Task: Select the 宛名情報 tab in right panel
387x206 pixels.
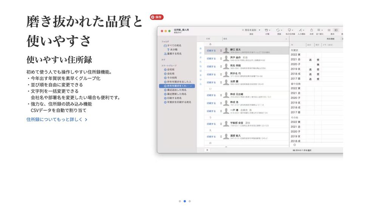Action: point(330,39)
